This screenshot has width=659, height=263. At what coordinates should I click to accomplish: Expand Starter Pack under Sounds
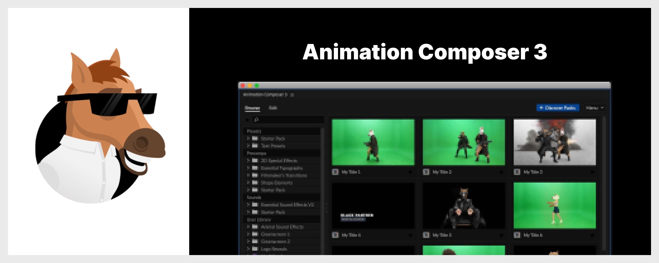pyautogui.click(x=248, y=212)
